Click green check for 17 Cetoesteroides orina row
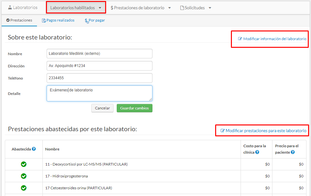The width and height of the screenshot is (311, 196). coord(23,188)
